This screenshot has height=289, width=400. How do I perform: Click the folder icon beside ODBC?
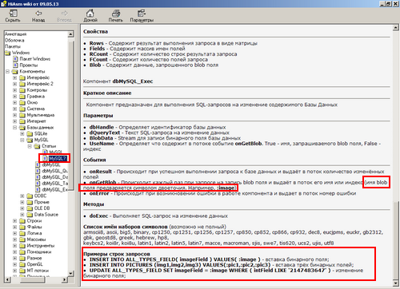click(30, 196)
